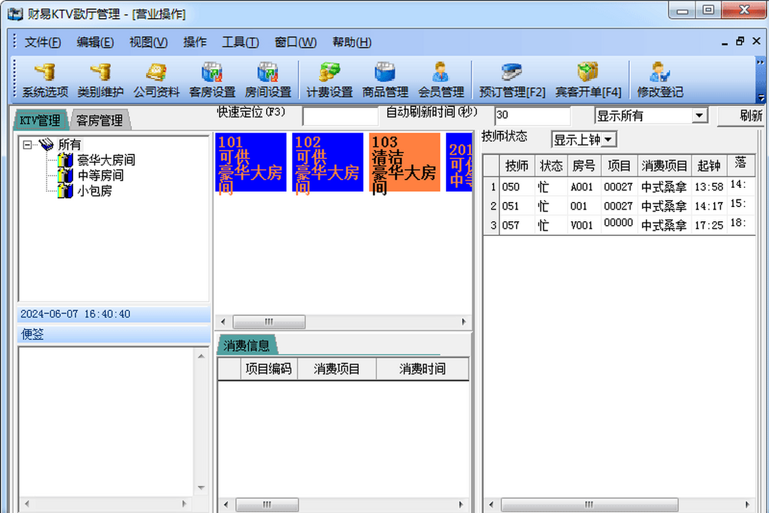Select 豪华大房间 tree node

(106, 160)
